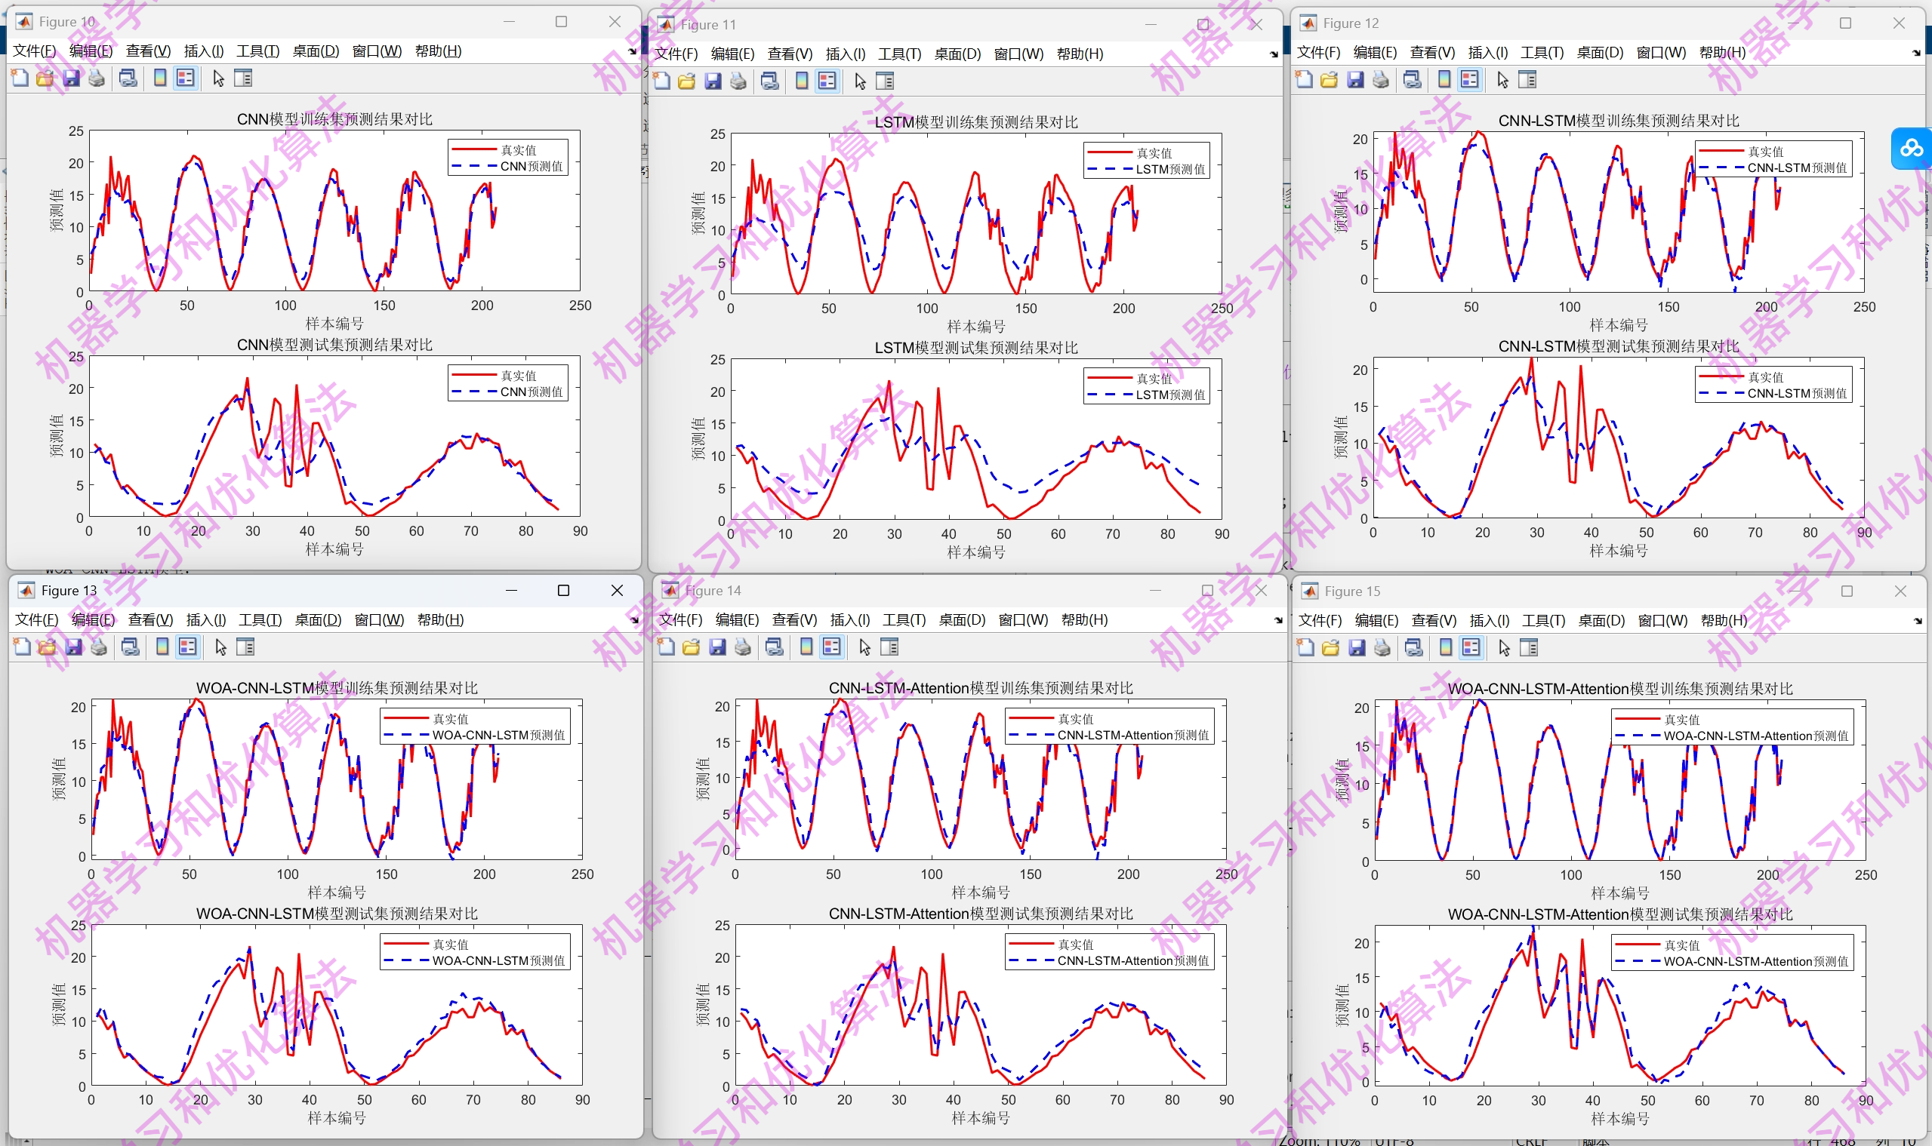Open Property Inspector in Figure 10 toolbar
The height and width of the screenshot is (1146, 1932).
tap(242, 78)
